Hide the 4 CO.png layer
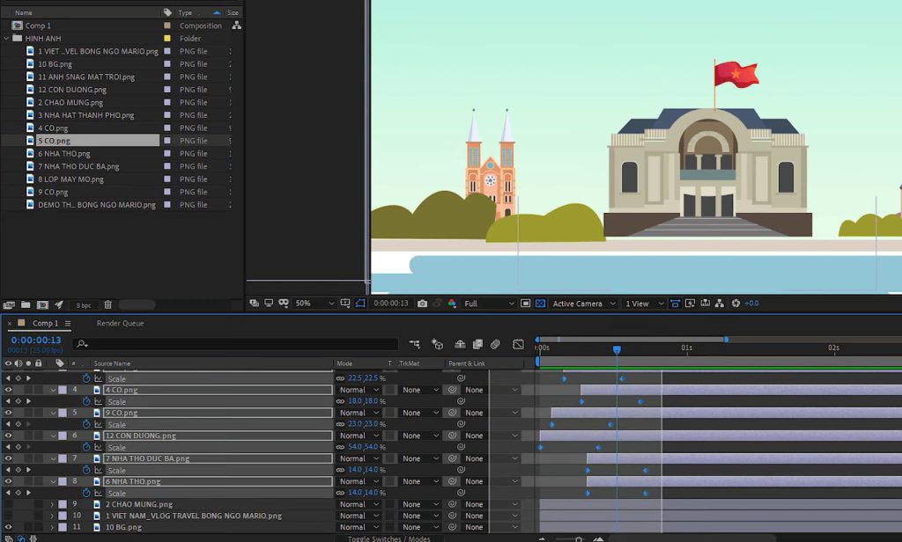The height and width of the screenshot is (542, 902). 8,390
